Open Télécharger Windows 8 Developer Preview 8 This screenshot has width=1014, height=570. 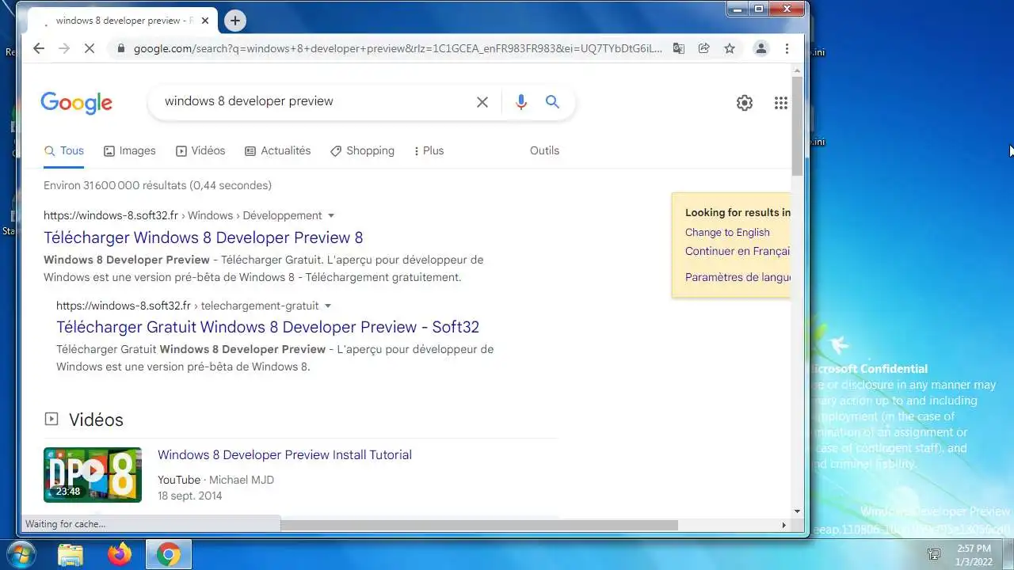tap(203, 237)
